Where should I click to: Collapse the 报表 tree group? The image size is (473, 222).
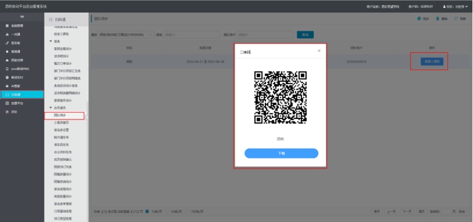click(x=51, y=41)
